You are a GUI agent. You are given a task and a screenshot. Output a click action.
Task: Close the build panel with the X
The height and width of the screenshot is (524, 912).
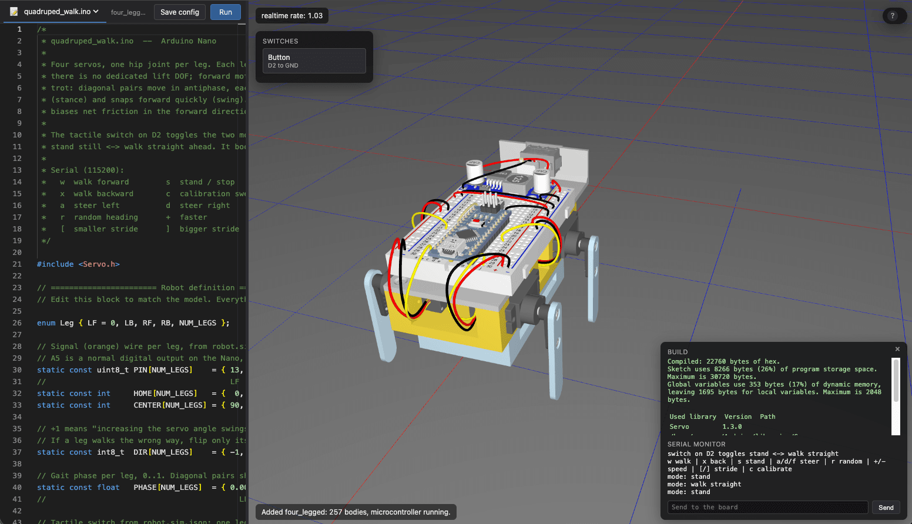click(x=897, y=349)
